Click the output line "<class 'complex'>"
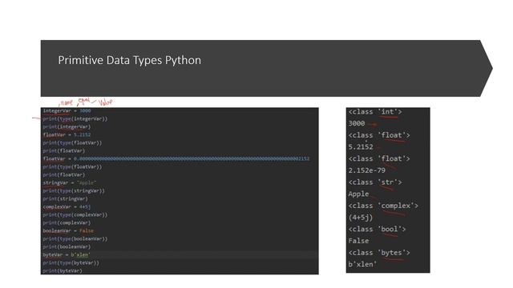The width and height of the screenshot is (513, 288). [x=383, y=206]
